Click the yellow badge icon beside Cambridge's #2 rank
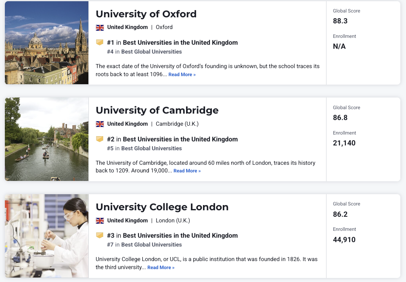Viewport: 406px width, 282px height. pos(100,139)
